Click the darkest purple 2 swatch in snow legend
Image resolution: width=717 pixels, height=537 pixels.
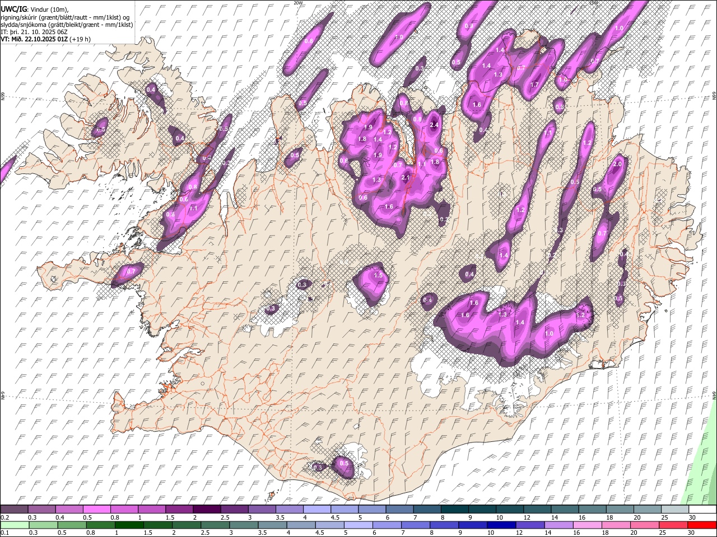click(x=206, y=510)
